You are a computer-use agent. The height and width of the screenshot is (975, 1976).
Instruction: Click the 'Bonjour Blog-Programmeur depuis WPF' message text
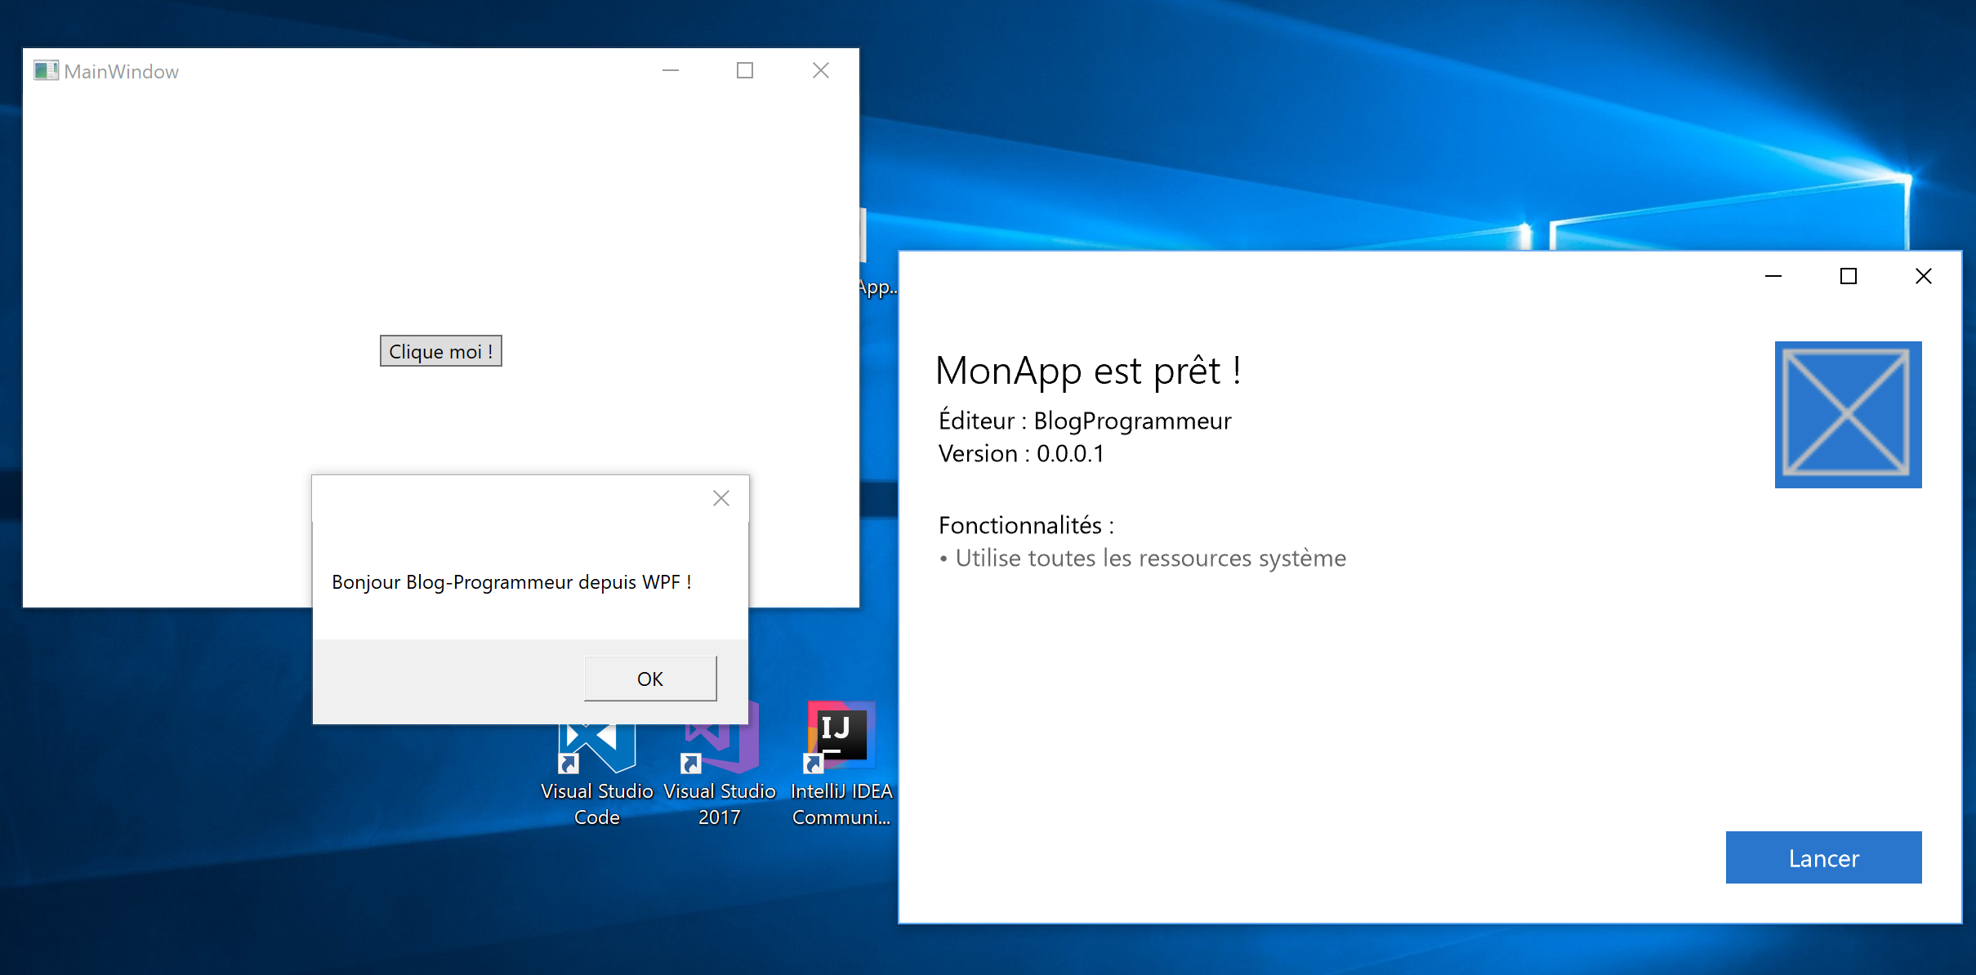(511, 582)
